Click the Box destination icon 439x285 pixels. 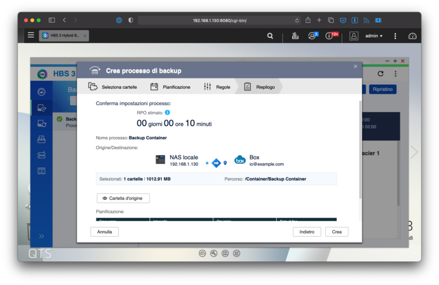tap(240, 159)
